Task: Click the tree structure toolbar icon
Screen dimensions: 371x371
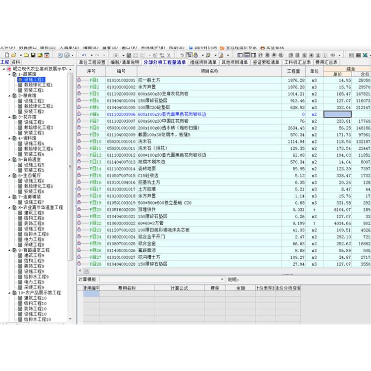Action: 189,55
